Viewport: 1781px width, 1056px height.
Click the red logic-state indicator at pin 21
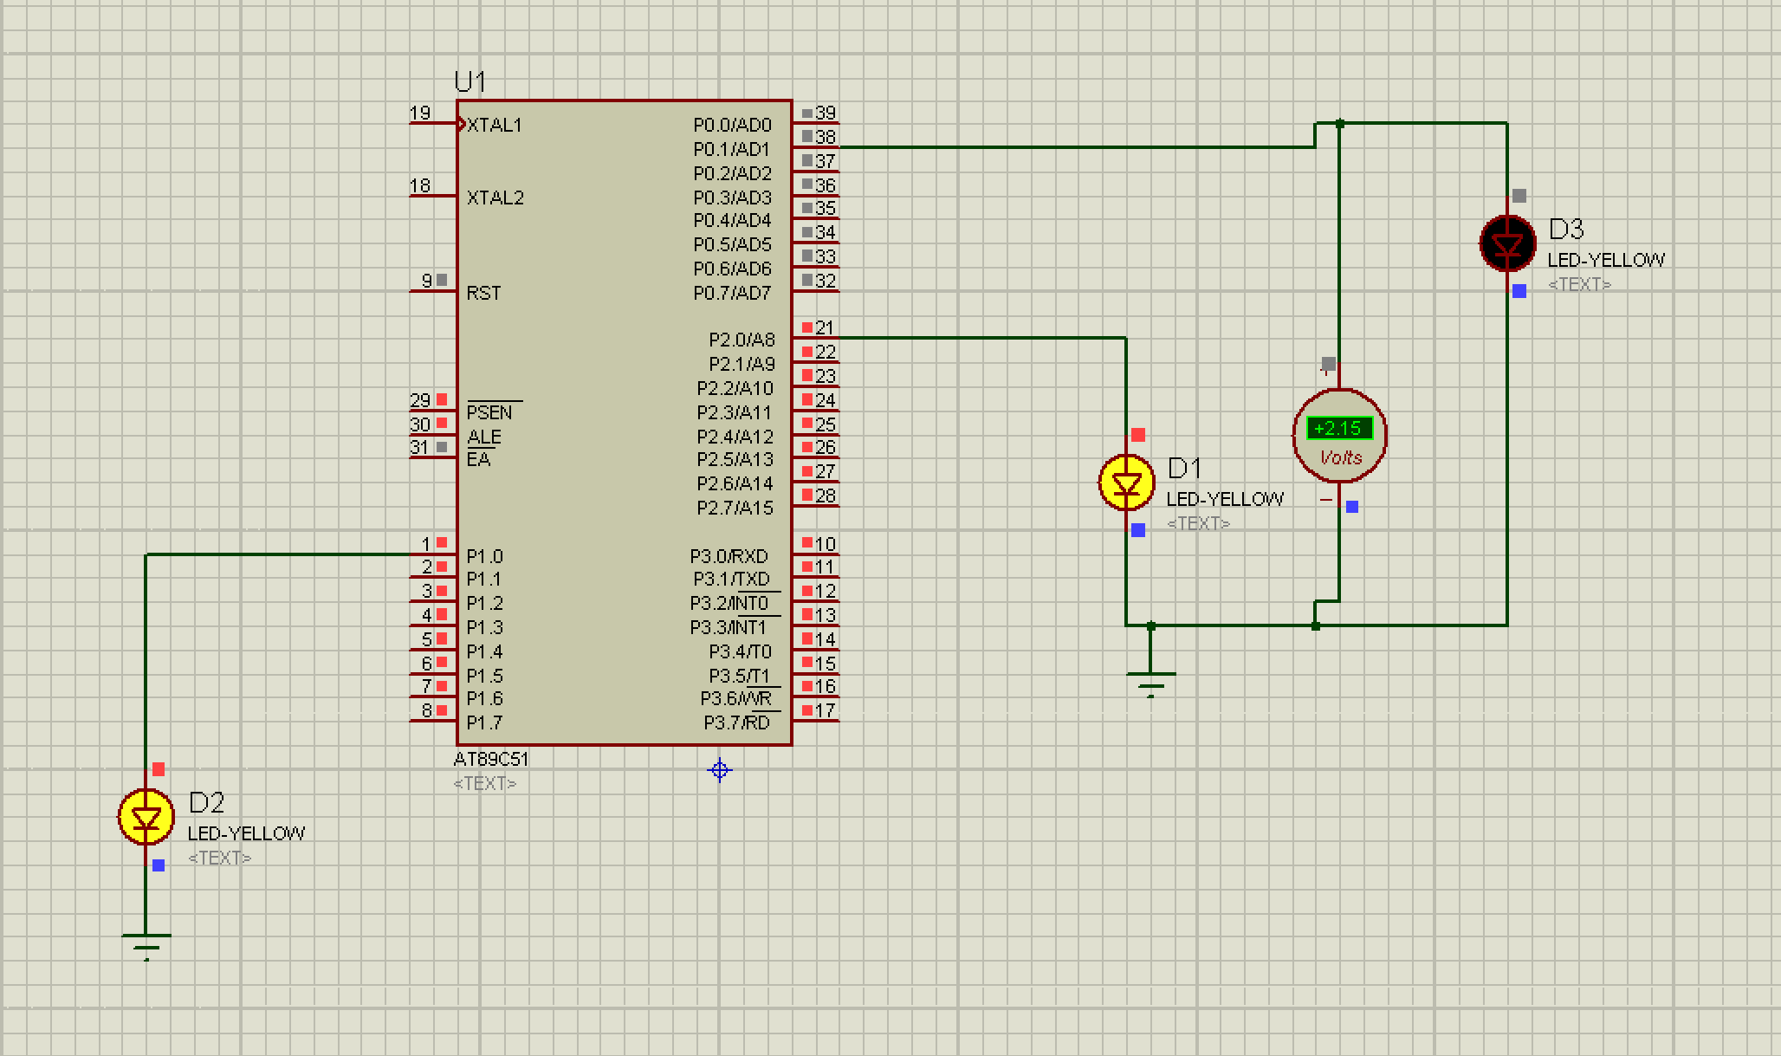click(x=807, y=327)
